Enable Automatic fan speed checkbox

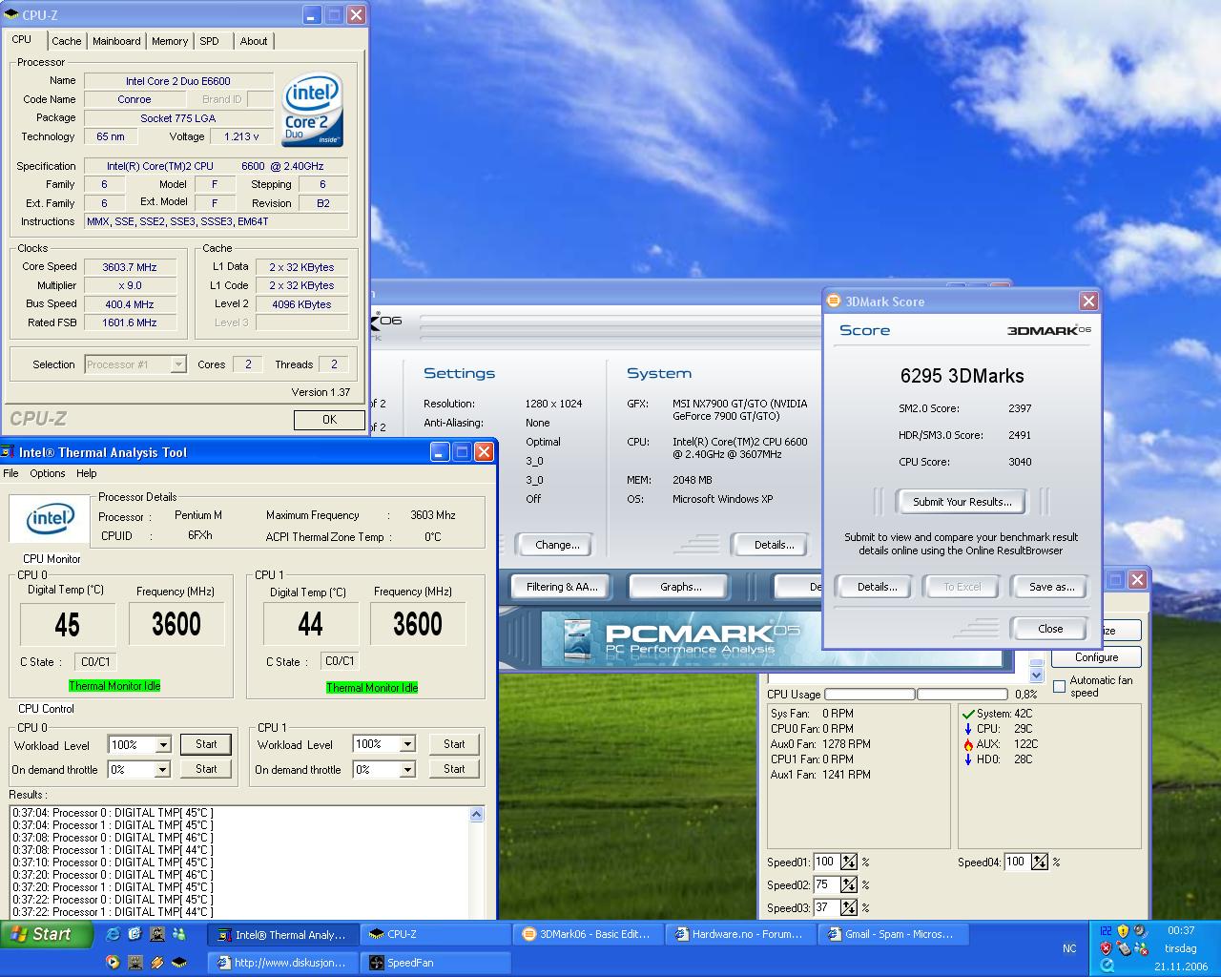coord(1059,686)
